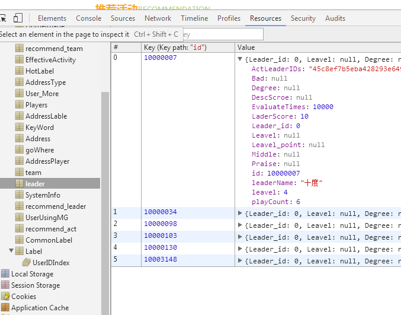The height and width of the screenshot is (315, 401).
Task: Click the playCount: 6 property
Action: click(276, 202)
